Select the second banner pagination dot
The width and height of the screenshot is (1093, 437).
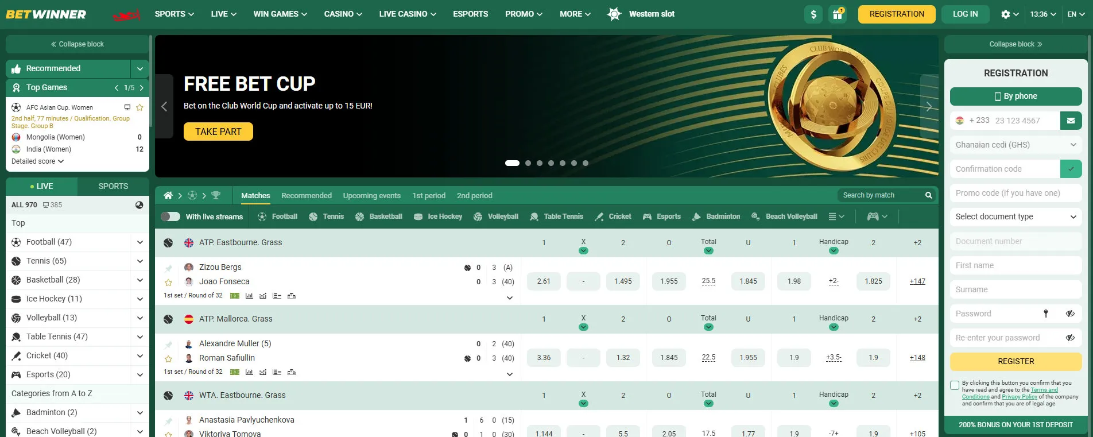click(x=528, y=163)
